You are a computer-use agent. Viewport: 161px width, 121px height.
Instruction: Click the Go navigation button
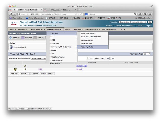click(150, 22)
